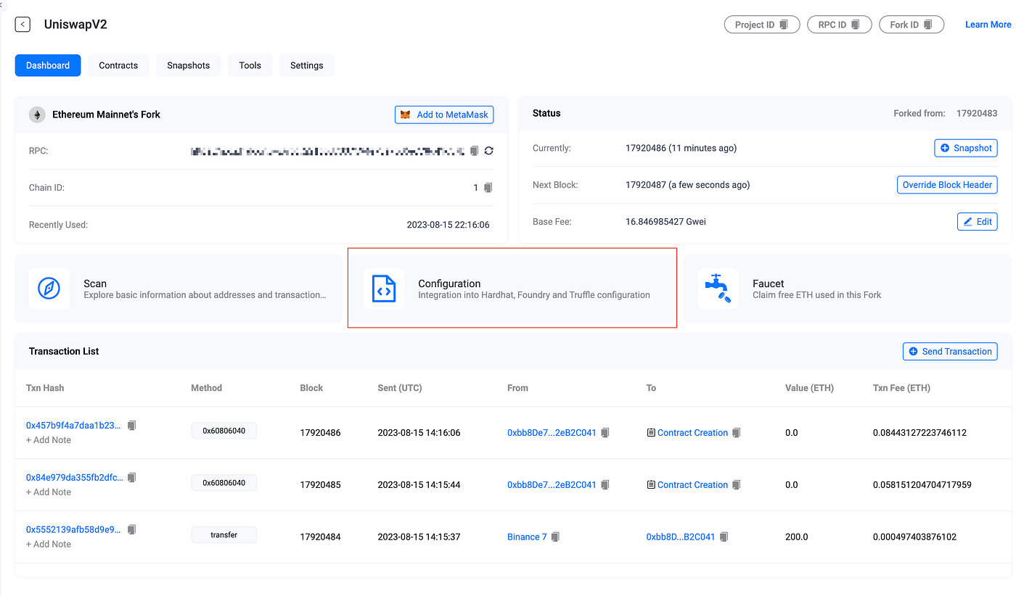Click the 0x60806040 method tag in block 17920486 row
The image size is (1016, 596).
224,431
